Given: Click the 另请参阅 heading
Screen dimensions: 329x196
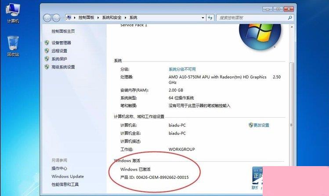Looking at the screenshot, I should [59, 160].
